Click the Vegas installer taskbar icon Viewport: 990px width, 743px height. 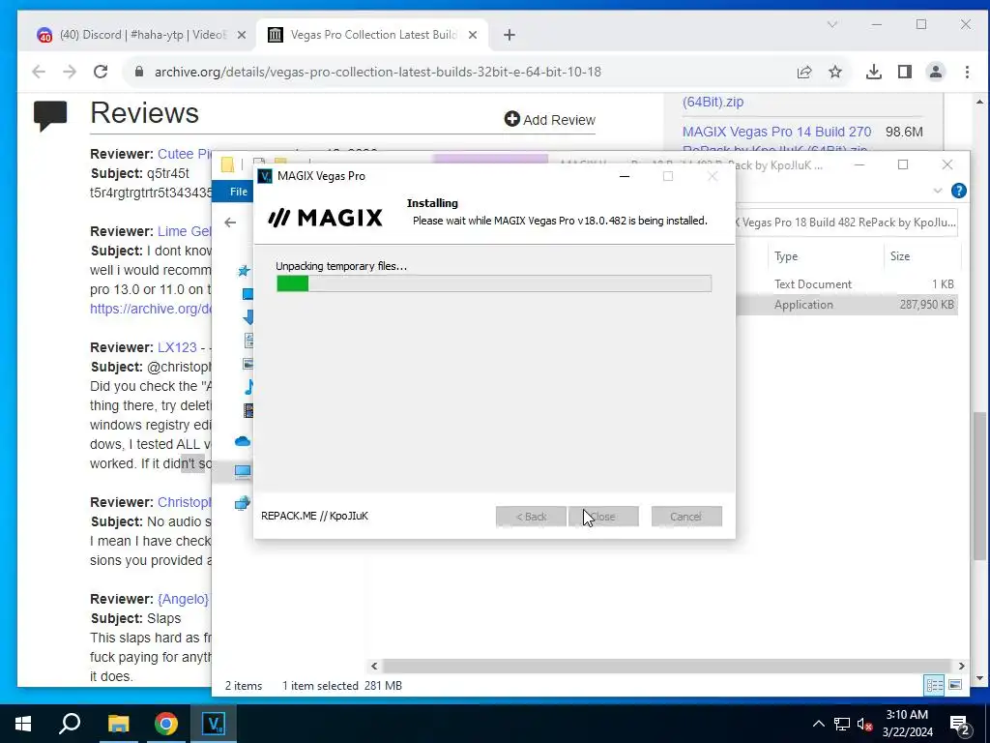214,724
